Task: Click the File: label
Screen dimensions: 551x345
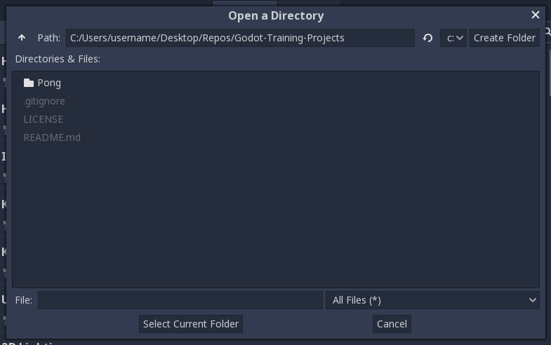Action: 24,300
